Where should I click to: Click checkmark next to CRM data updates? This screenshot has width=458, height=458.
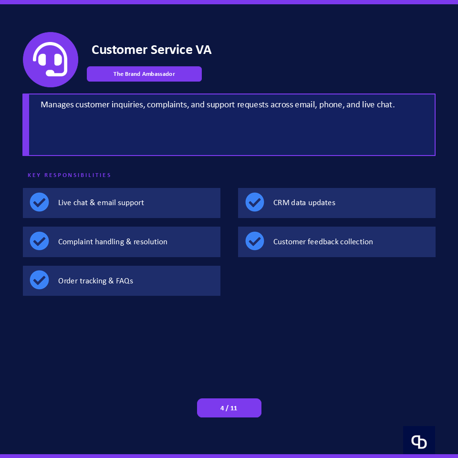tap(255, 202)
